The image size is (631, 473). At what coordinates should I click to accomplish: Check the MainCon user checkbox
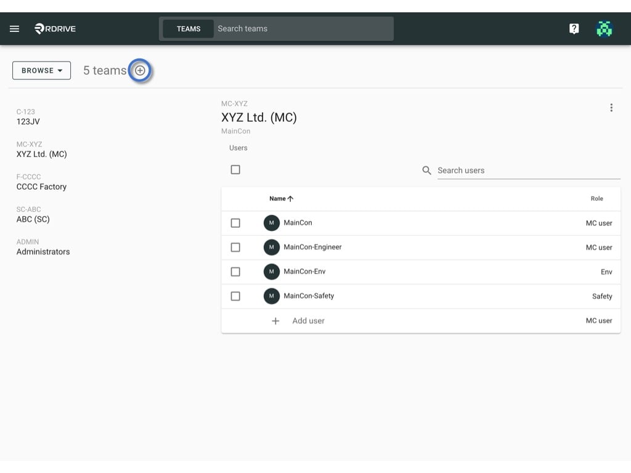pos(235,223)
